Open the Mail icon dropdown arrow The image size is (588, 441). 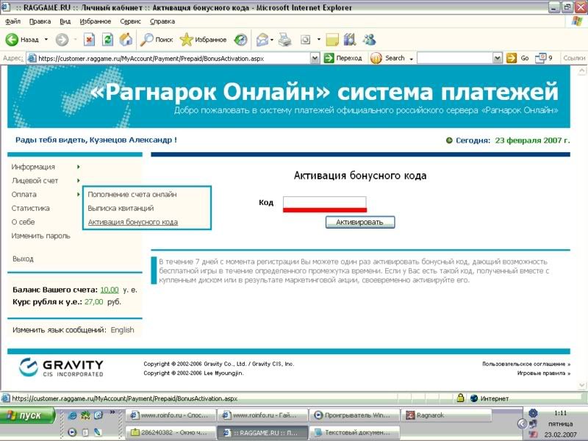click(x=272, y=40)
